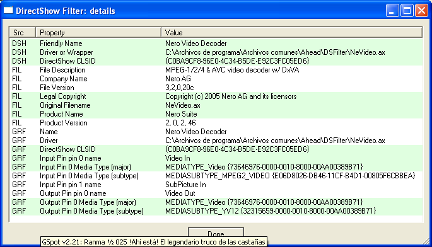432x247 pixels.
Task: Click the MEDIASUBTYPE_MPEG2_VIDEO value
Action: tap(290, 176)
